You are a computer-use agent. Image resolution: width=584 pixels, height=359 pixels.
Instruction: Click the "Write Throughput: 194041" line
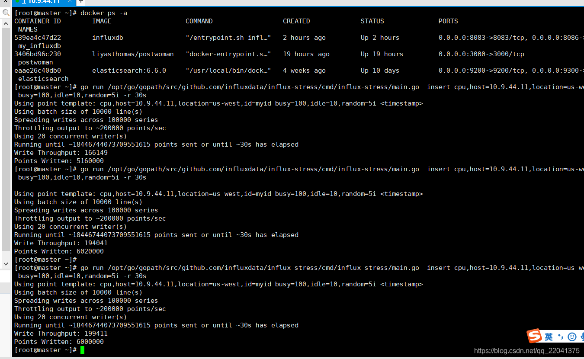click(61, 243)
